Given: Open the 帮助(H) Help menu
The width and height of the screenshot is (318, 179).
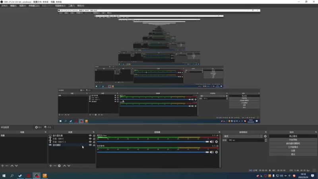Looking at the screenshot, I should coord(81,6).
